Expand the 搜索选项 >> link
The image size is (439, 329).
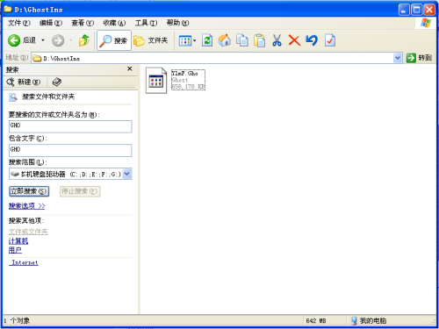[26, 206]
